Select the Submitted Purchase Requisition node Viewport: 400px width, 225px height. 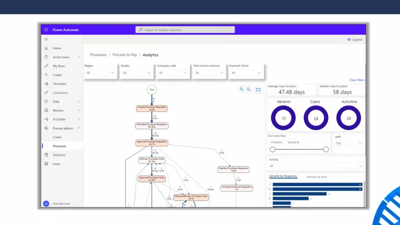click(x=152, y=126)
